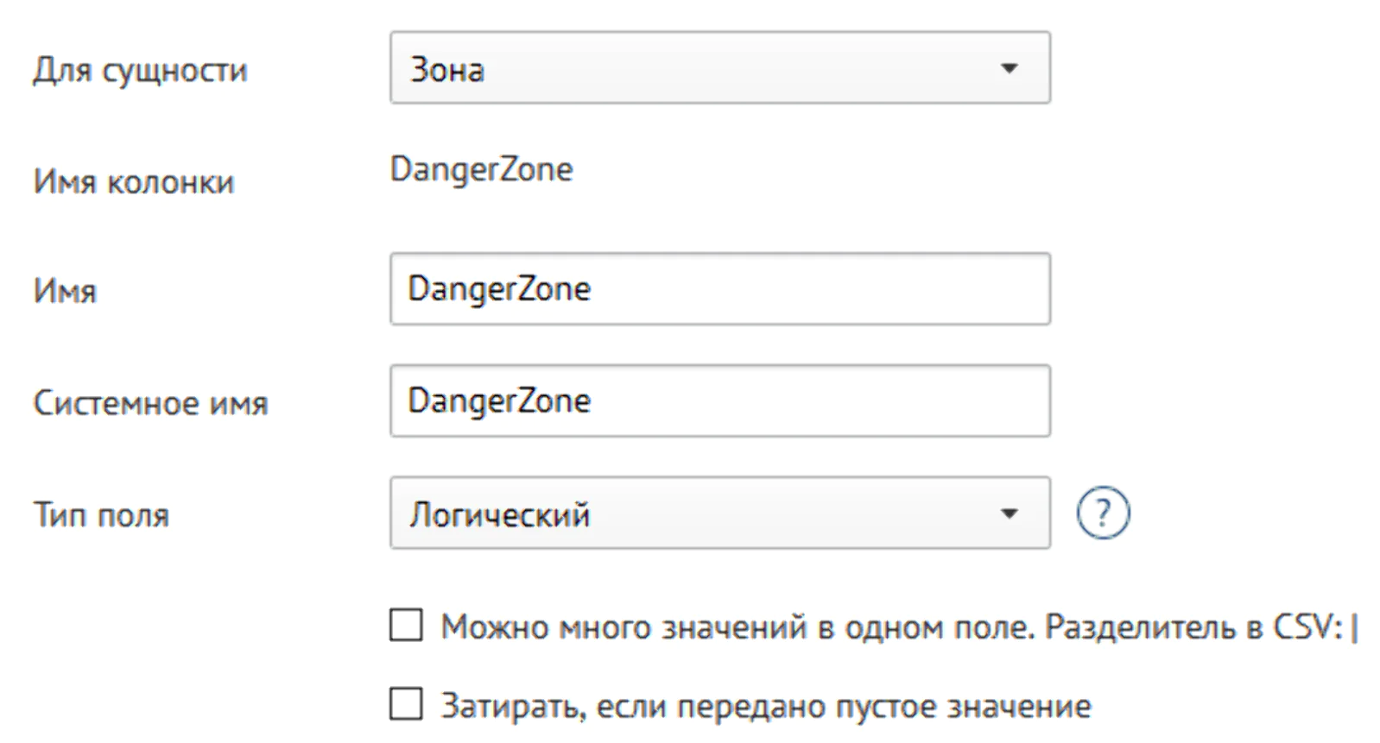
Task: Click the Имя label text
Action: point(65,292)
